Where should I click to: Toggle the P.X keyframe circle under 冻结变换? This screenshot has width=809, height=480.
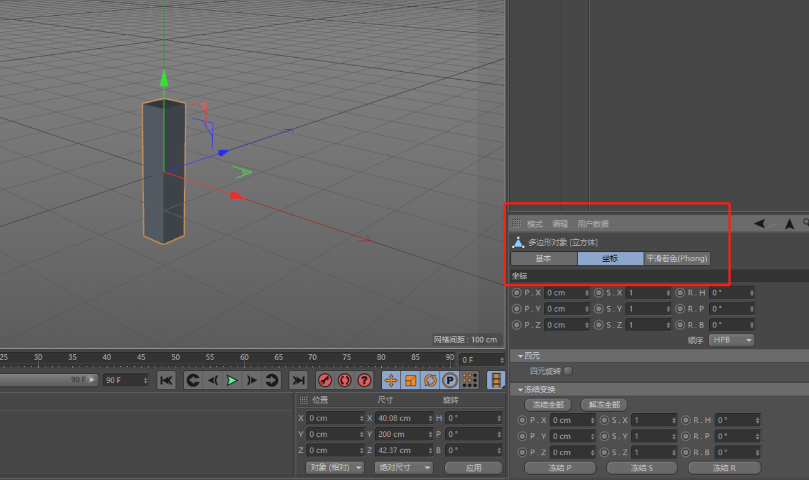click(522, 420)
